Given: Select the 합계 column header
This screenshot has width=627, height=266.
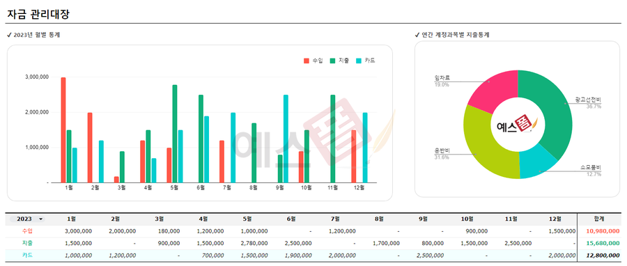Looking at the screenshot, I should pyautogui.click(x=599, y=219).
